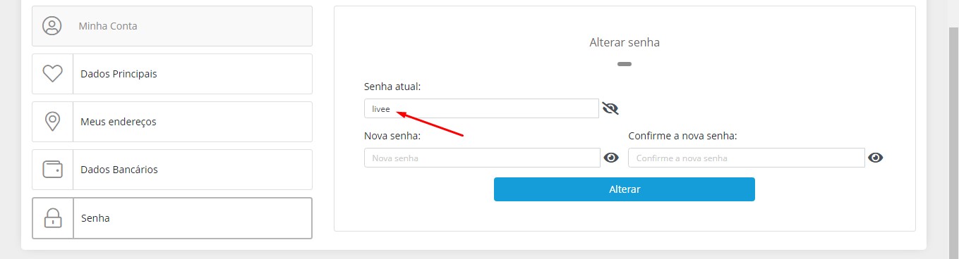Click the gray dash under Alterar senha
Viewport: 959px width, 259px height.
coord(625,64)
